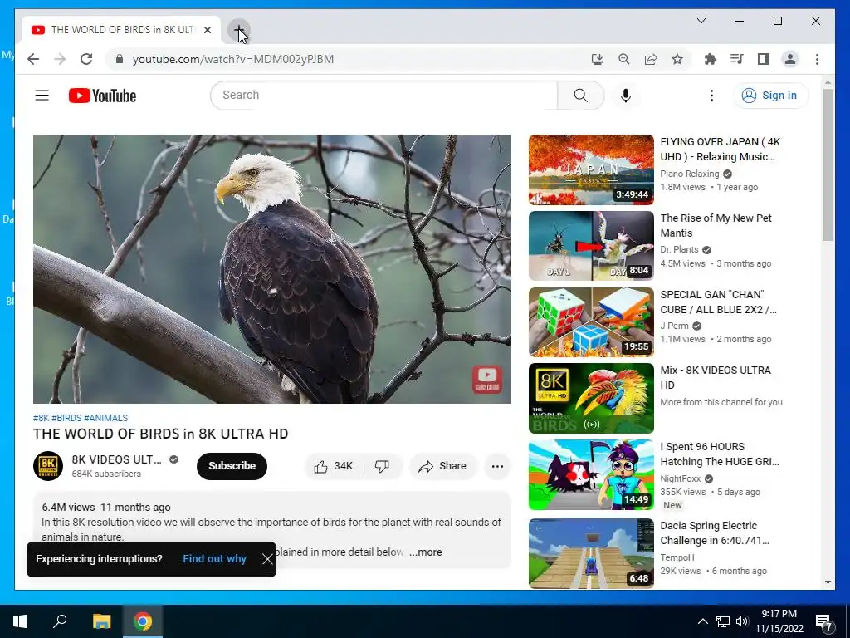Open more actions ellipsis below video
Screen dimensions: 850x638
pyautogui.click(x=497, y=466)
